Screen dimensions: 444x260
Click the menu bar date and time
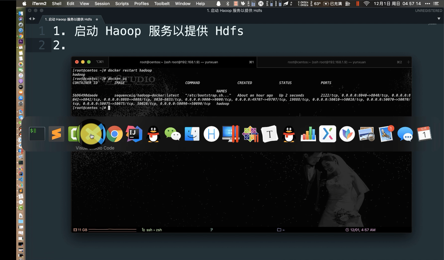click(397, 3)
